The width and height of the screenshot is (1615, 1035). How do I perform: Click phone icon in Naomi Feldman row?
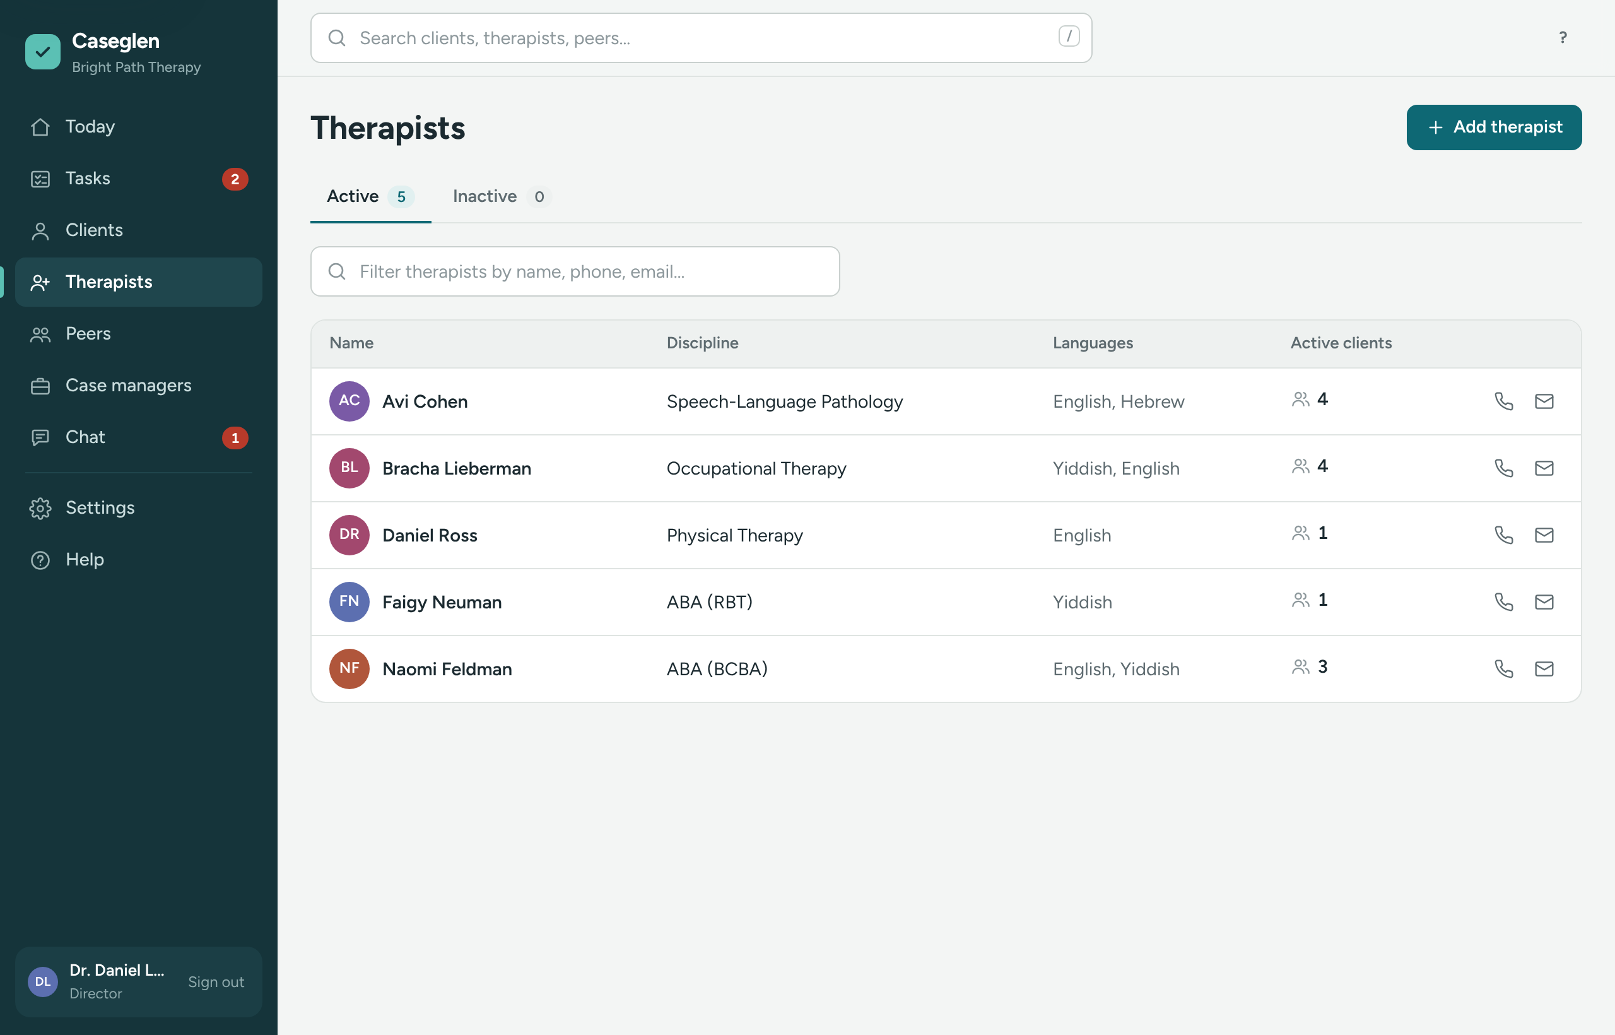click(x=1503, y=669)
